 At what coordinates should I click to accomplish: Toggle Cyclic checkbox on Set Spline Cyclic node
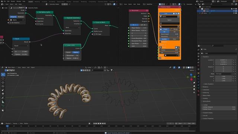[x=38, y=24]
